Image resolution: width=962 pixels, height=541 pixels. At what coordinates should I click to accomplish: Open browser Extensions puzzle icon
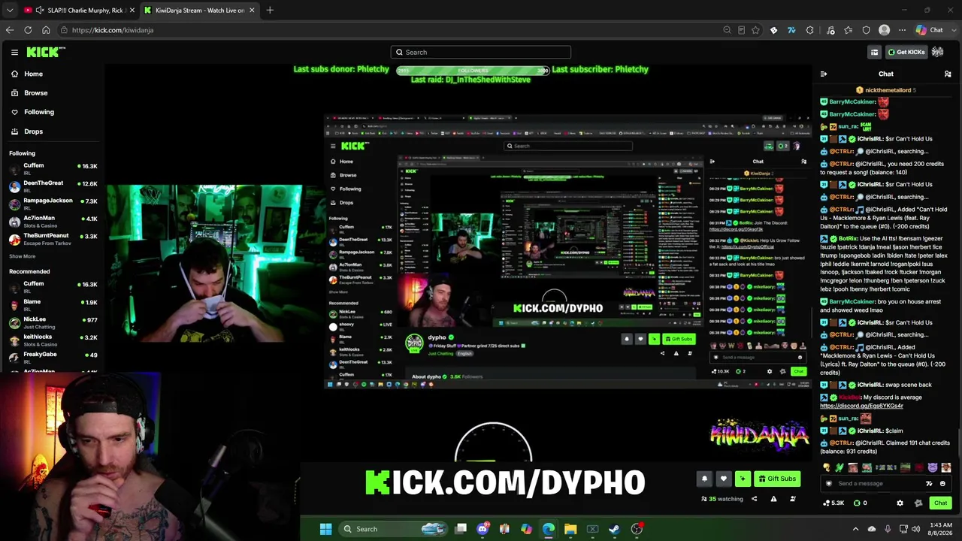[809, 30]
